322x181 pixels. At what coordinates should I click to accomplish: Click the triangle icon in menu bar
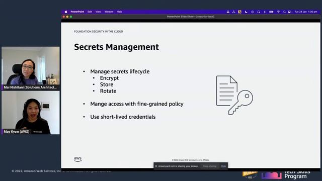click(233, 12)
